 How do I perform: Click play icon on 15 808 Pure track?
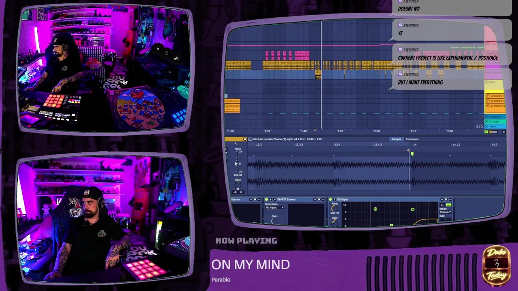pos(488,96)
